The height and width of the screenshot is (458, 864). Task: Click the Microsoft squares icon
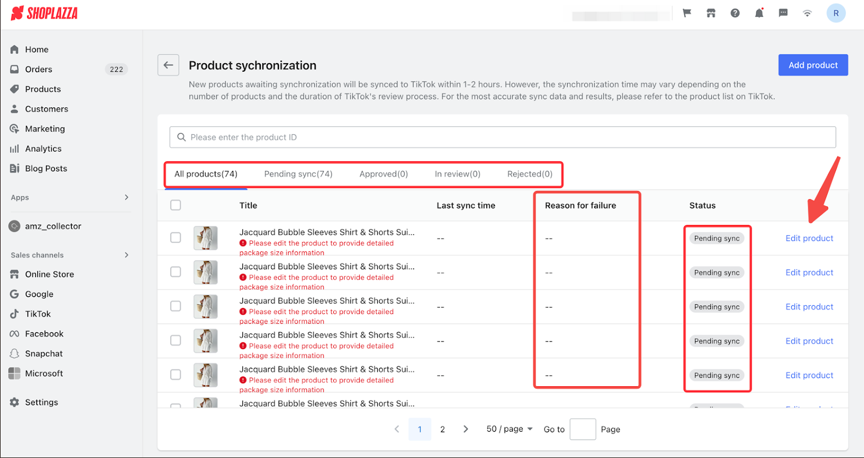(15, 373)
